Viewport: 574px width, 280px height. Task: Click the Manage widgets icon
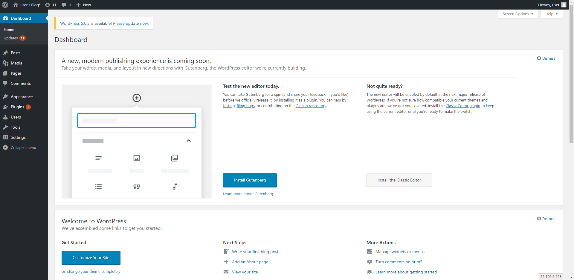370,252
